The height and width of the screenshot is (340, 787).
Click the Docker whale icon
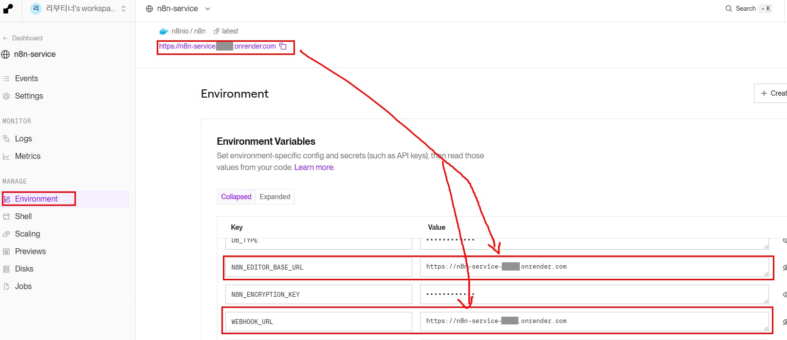164,31
